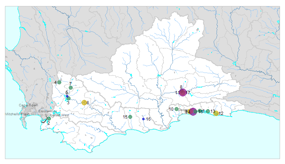Select the small blue marker labeled 16
The width and height of the screenshot is (285, 164).
point(143,119)
